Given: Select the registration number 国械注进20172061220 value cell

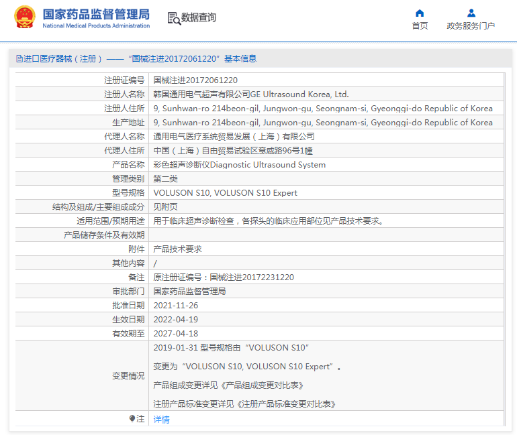Looking at the screenshot, I should pos(195,80).
